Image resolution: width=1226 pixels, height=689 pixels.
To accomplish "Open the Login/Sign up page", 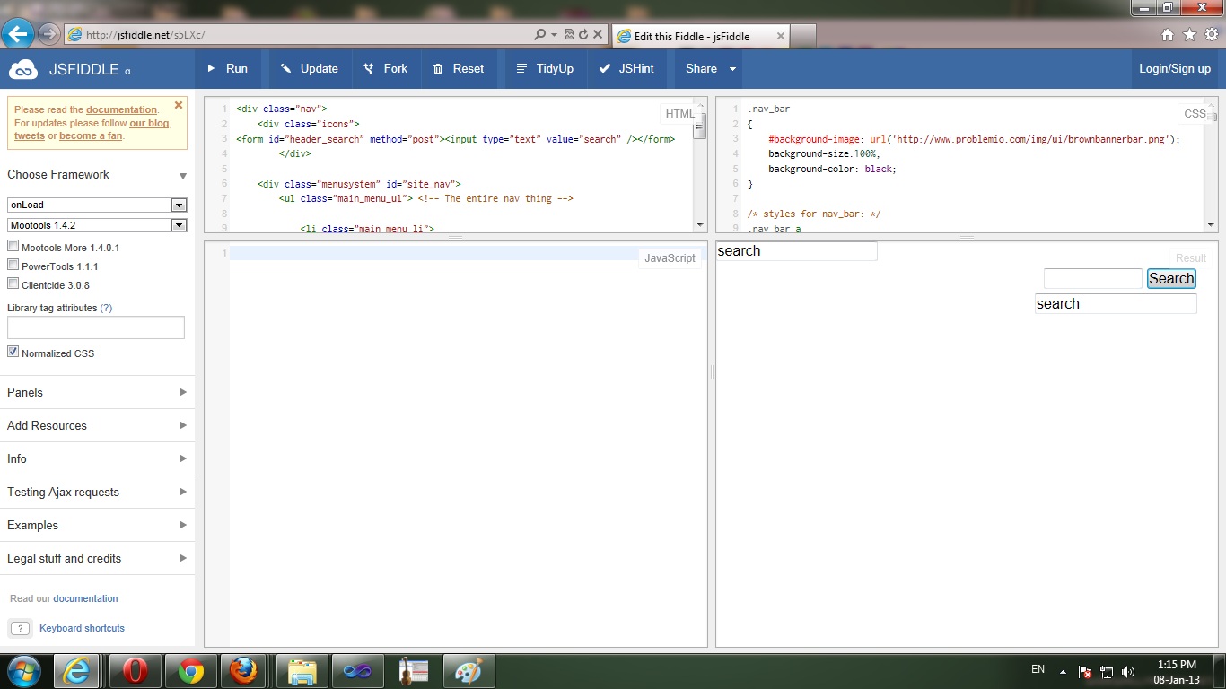I will click(x=1174, y=68).
